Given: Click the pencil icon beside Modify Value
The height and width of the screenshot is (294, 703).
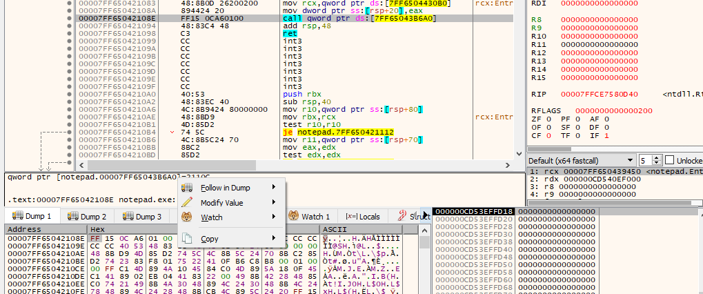Looking at the screenshot, I should pos(187,203).
